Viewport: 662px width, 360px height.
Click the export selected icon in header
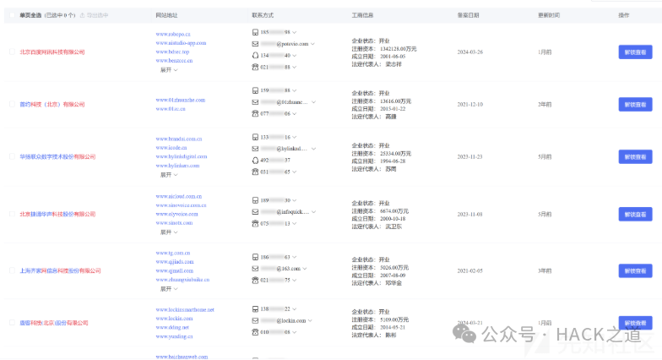coord(83,15)
